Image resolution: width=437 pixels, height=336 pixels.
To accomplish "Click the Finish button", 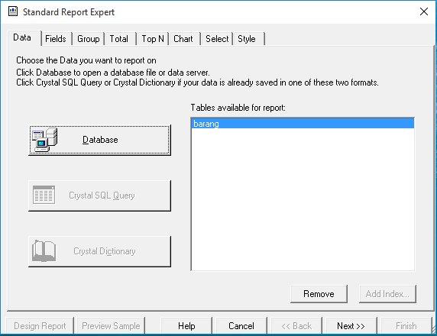I will click(x=406, y=326).
